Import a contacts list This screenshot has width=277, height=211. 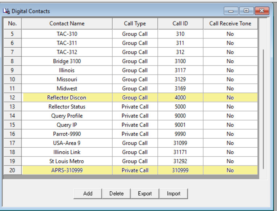pos(173,194)
